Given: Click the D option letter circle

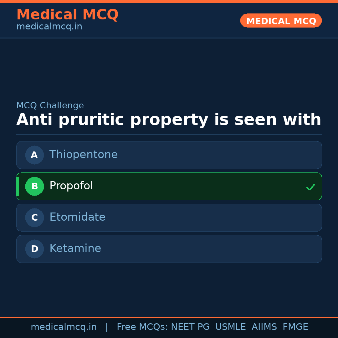Looking at the screenshot, I should click(x=34, y=249).
